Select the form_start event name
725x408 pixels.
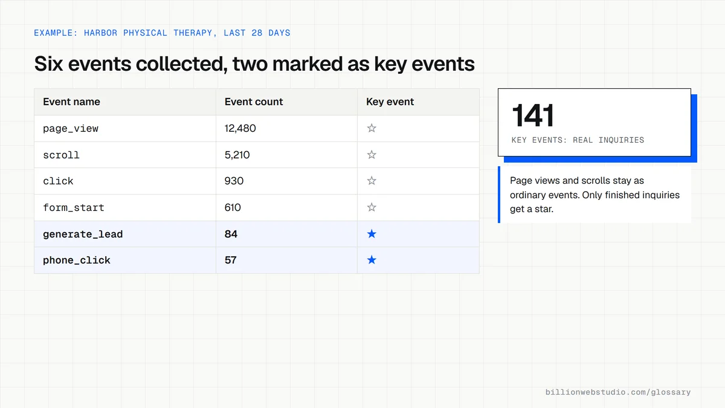(74, 207)
